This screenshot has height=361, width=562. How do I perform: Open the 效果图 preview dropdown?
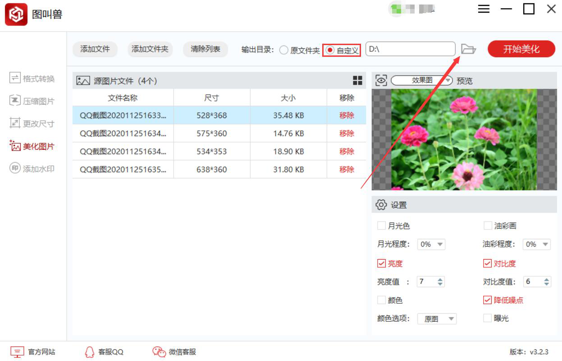point(422,80)
